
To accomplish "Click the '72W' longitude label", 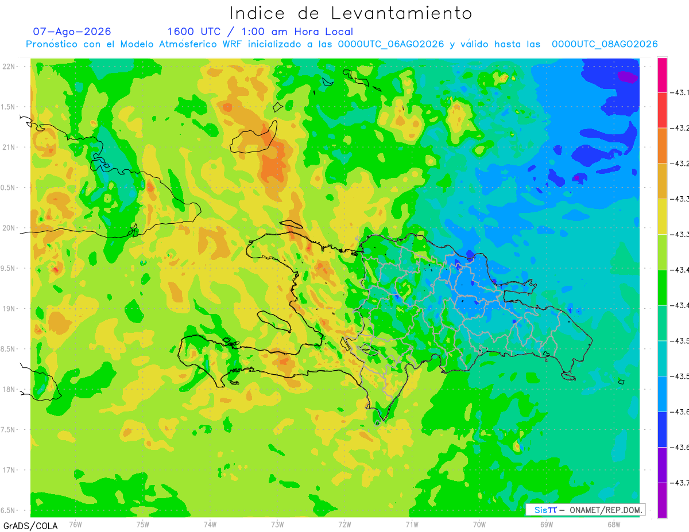I will tap(344, 525).
